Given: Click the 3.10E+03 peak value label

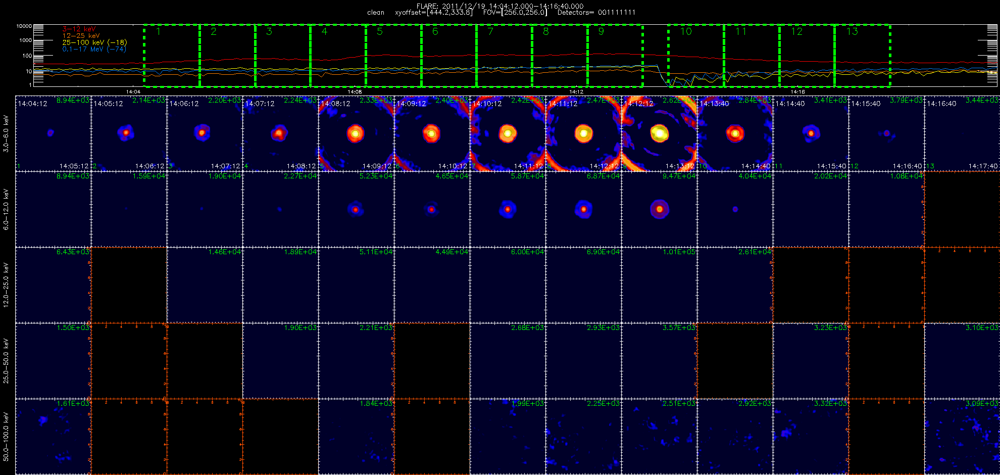Looking at the screenshot, I should point(982,327).
